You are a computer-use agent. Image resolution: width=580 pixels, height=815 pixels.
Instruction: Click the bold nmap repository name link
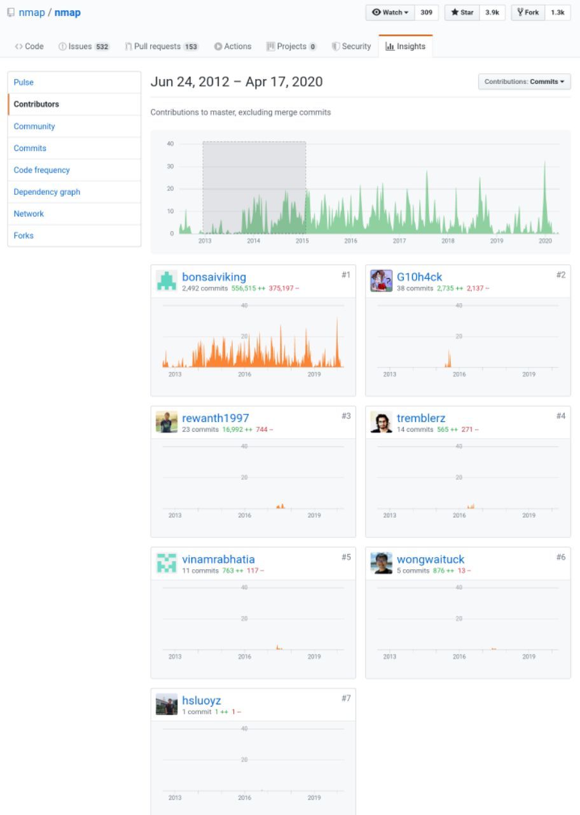coord(67,13)
